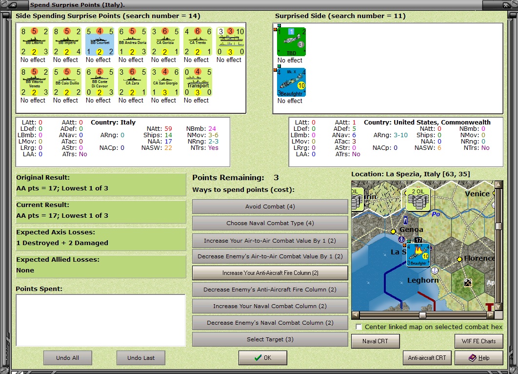Select the BB Courbet blue ship counter
518x374 pixels.
(x=100, y=42)
